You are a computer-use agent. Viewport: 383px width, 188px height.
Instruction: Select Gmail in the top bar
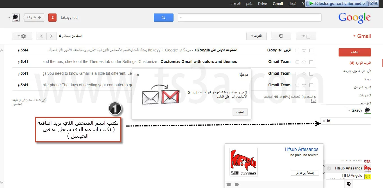click(x=278, y=4)
